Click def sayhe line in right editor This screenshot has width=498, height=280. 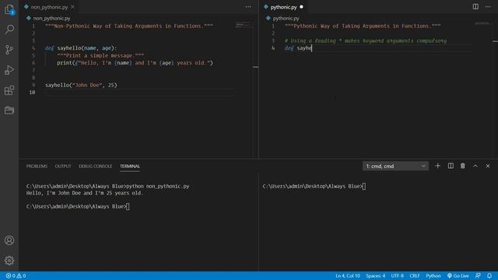(x=299, y=48)
